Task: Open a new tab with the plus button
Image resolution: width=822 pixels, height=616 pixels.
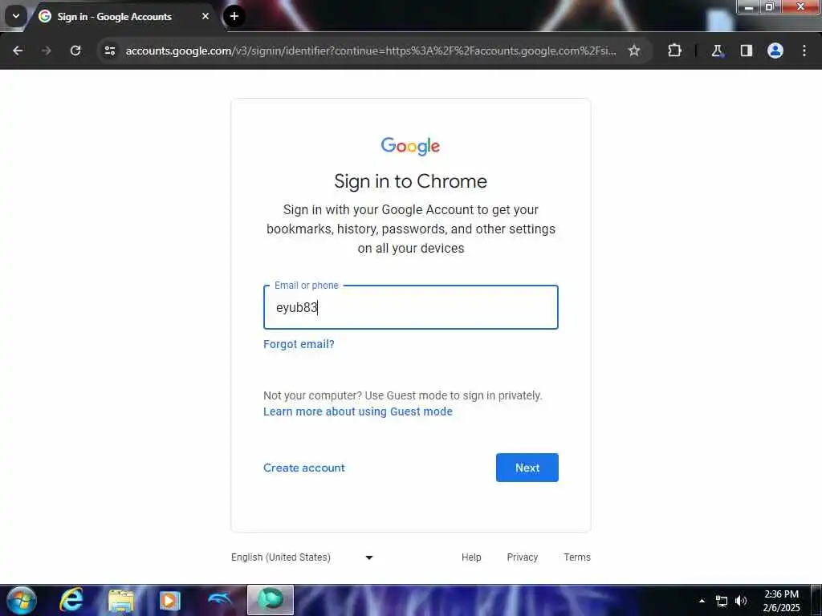Action: point(234,16)
